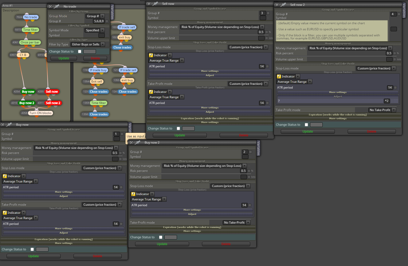Select the Buy now 2 block 4310
Image resolution: width=408 pixels, height=266 pixels.
click(27, 103)
